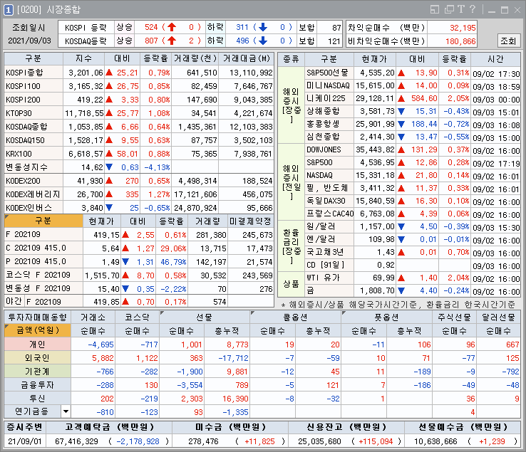
Task: Click the 2021/09/03 inquiry date field
Action: pyautogui.click(x=29, y=41)
